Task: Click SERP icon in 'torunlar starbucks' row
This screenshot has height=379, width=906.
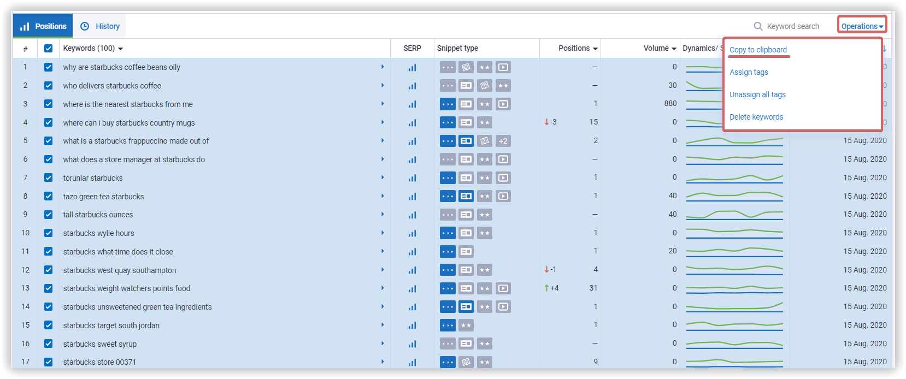Action: pos(412,178)
